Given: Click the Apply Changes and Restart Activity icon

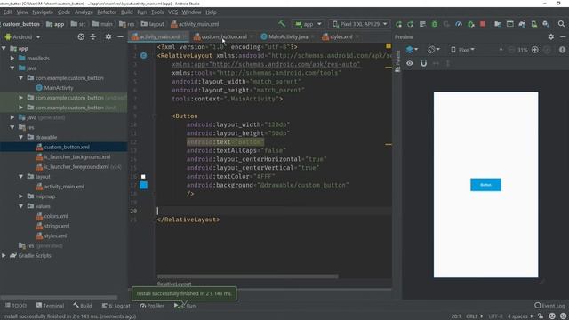Looking at the screenshot, I should point(411,24).
